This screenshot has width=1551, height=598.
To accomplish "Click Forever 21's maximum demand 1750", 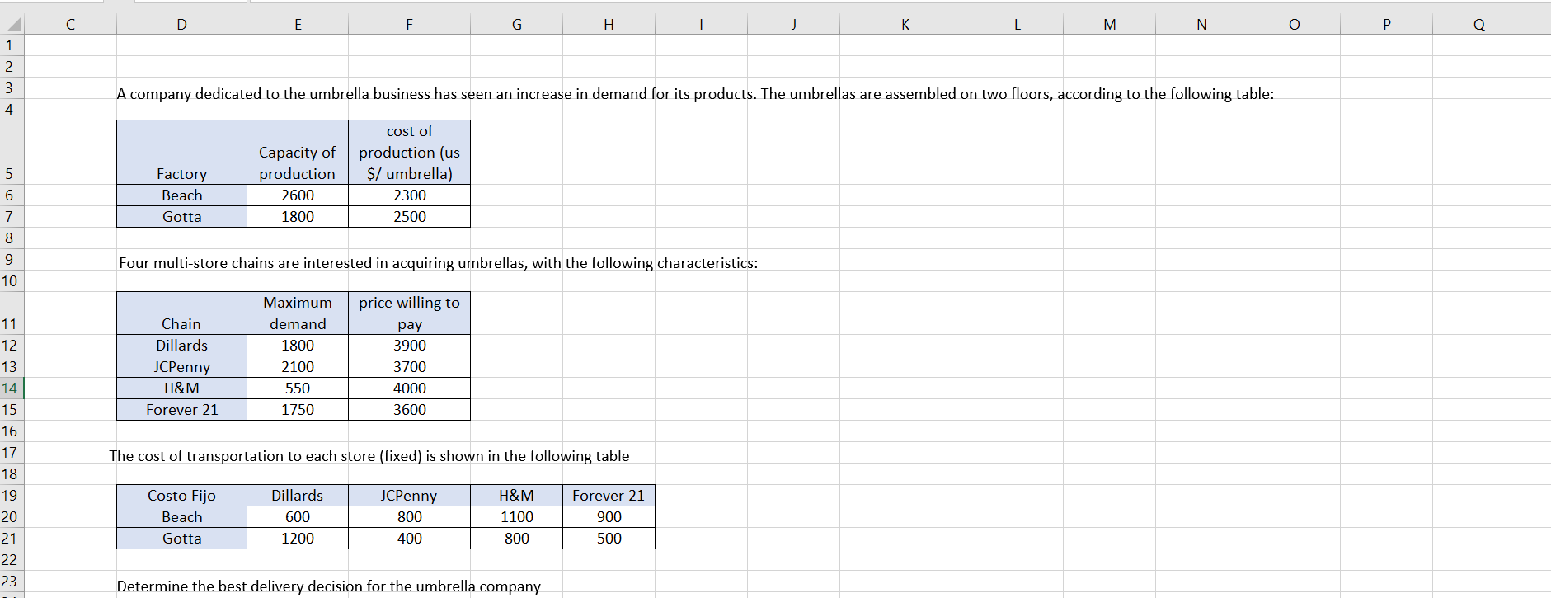I will 298,409.
